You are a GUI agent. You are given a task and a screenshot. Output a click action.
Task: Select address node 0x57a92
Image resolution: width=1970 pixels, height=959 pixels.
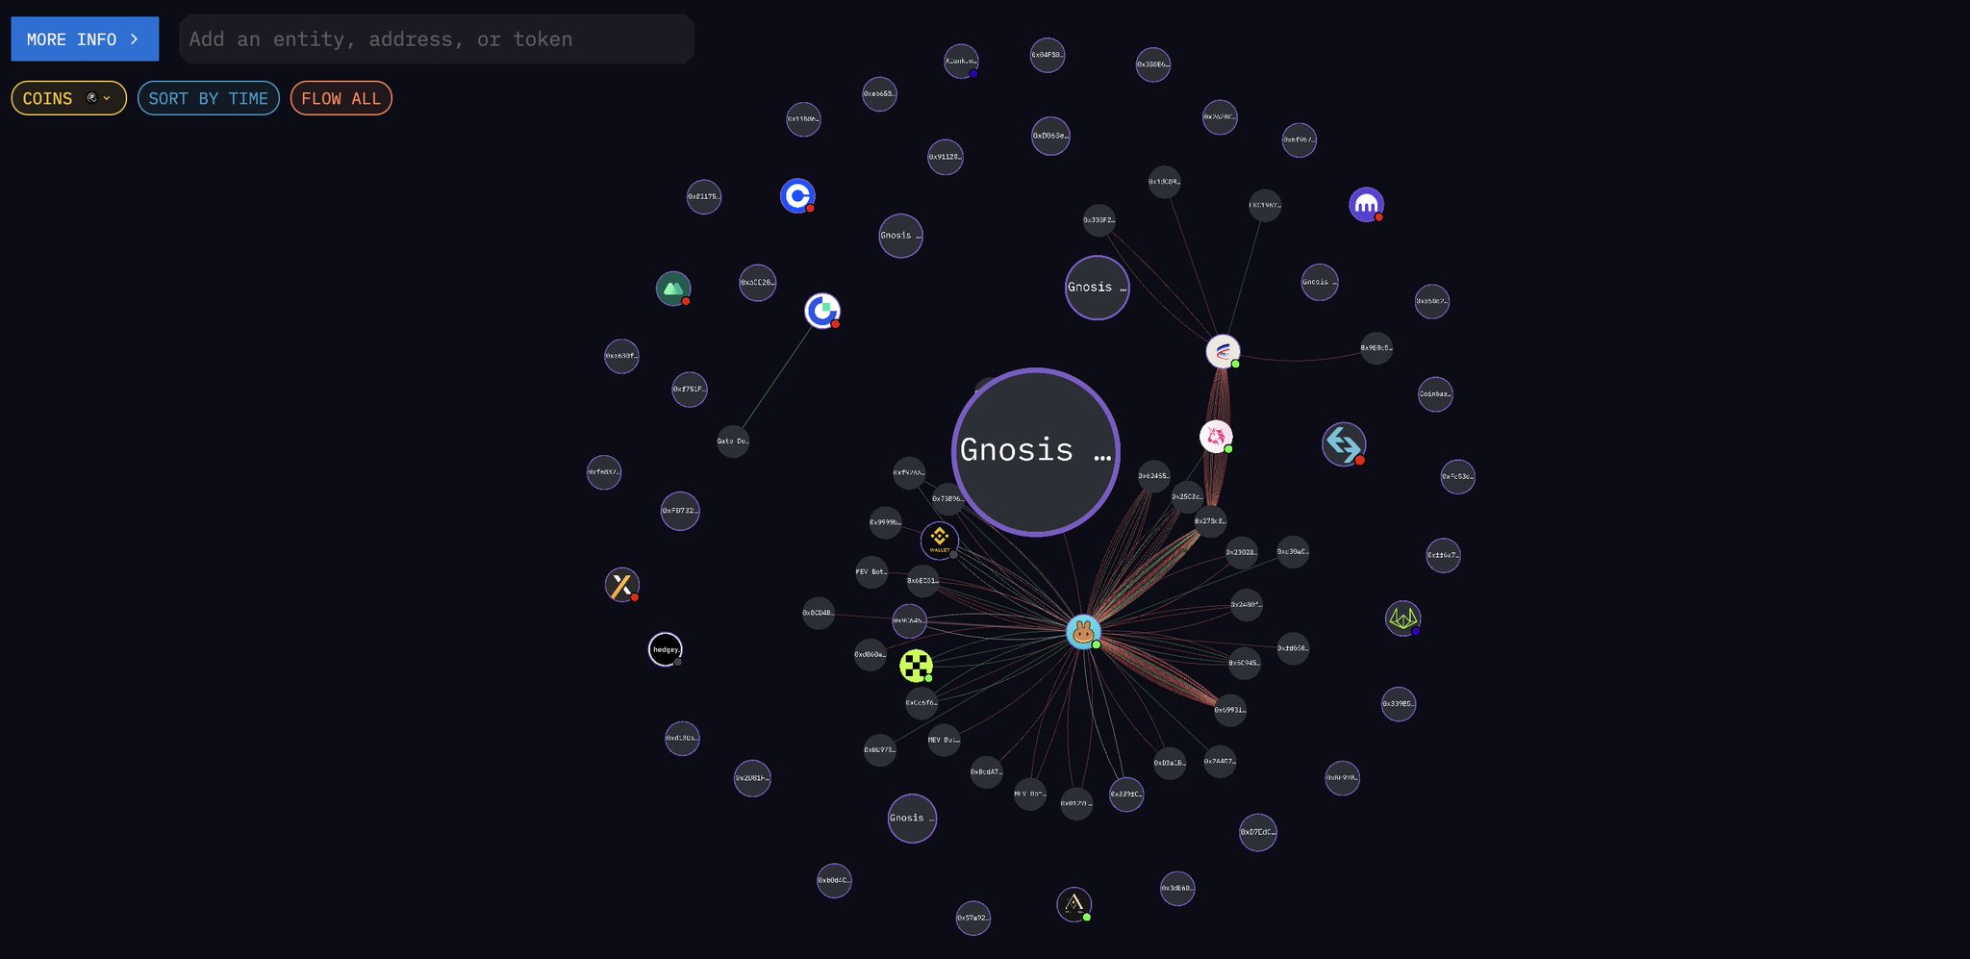973,918
